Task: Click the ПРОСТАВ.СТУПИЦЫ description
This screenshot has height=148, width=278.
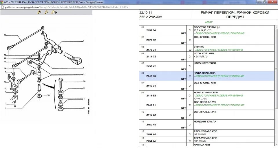Action: pos(206,27)
